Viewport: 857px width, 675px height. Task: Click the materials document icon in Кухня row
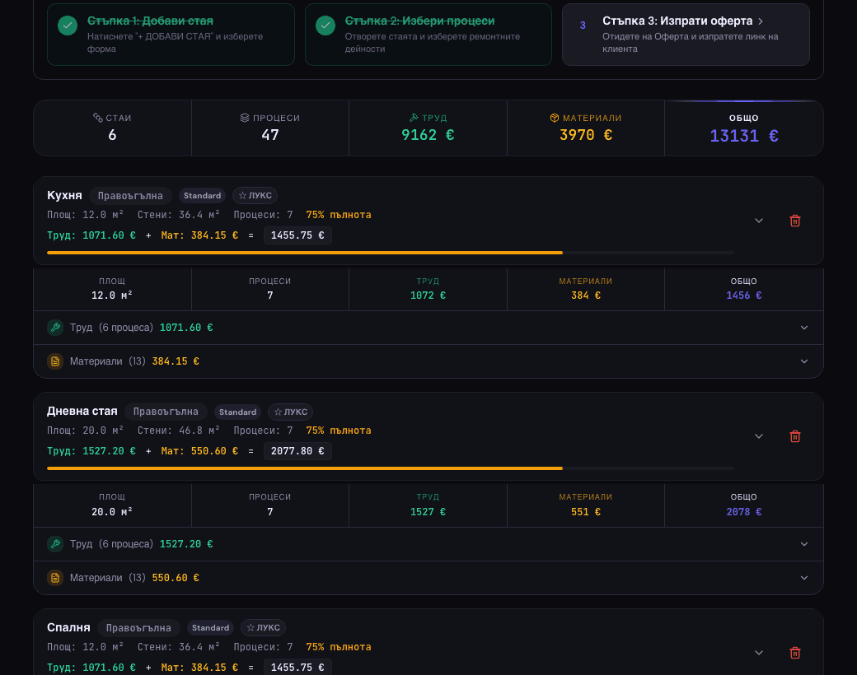[55, 361]
